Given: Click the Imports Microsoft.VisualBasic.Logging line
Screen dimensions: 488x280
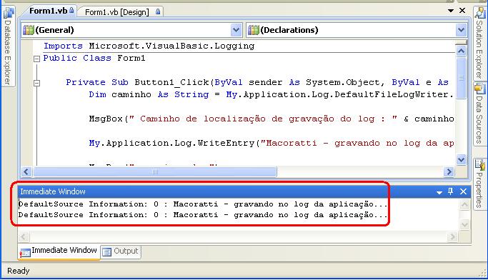Looking at the screenshot, I should (149, 46).
